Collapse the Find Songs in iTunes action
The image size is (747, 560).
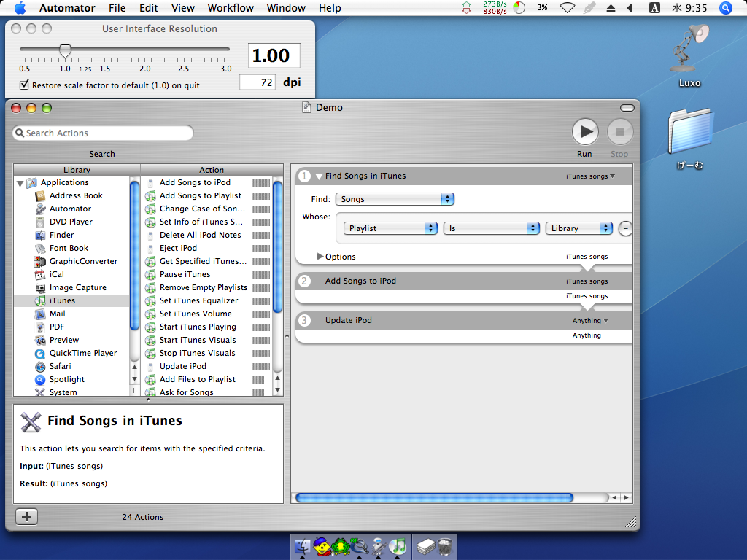point(319,176)
